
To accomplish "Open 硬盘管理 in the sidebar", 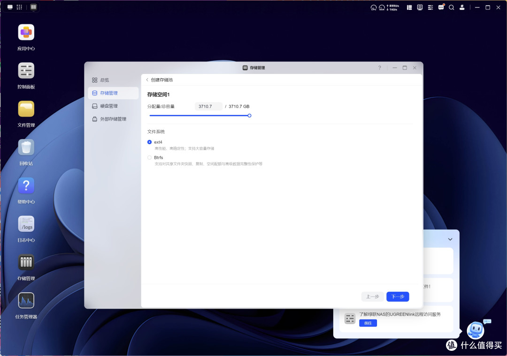I will 113,106.
